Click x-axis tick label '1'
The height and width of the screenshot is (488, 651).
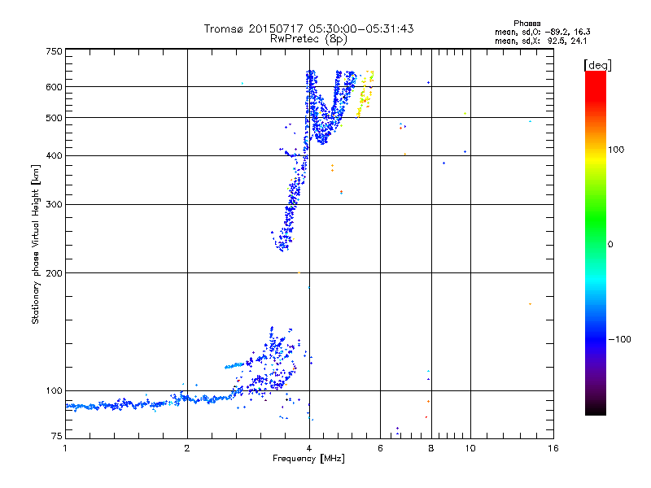tap(65, 448)
